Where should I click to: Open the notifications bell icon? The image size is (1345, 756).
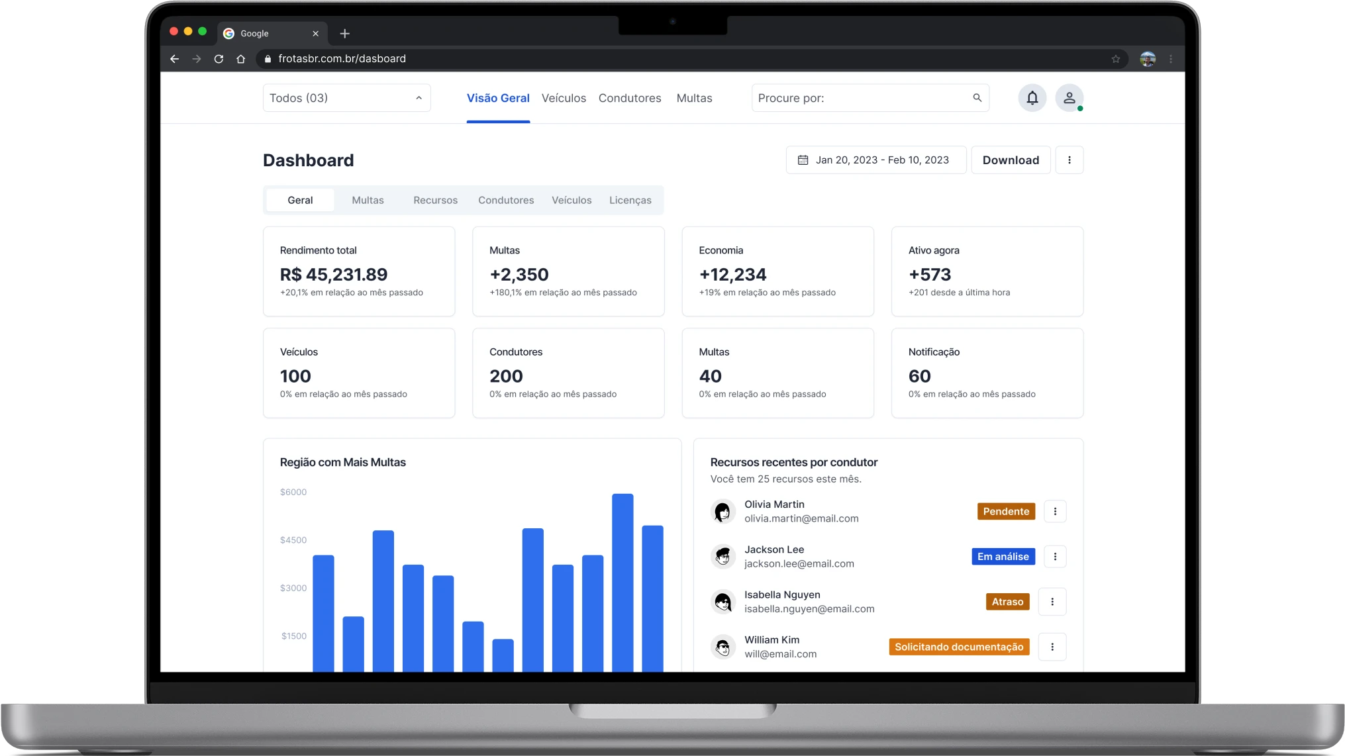pos(1032,98)
